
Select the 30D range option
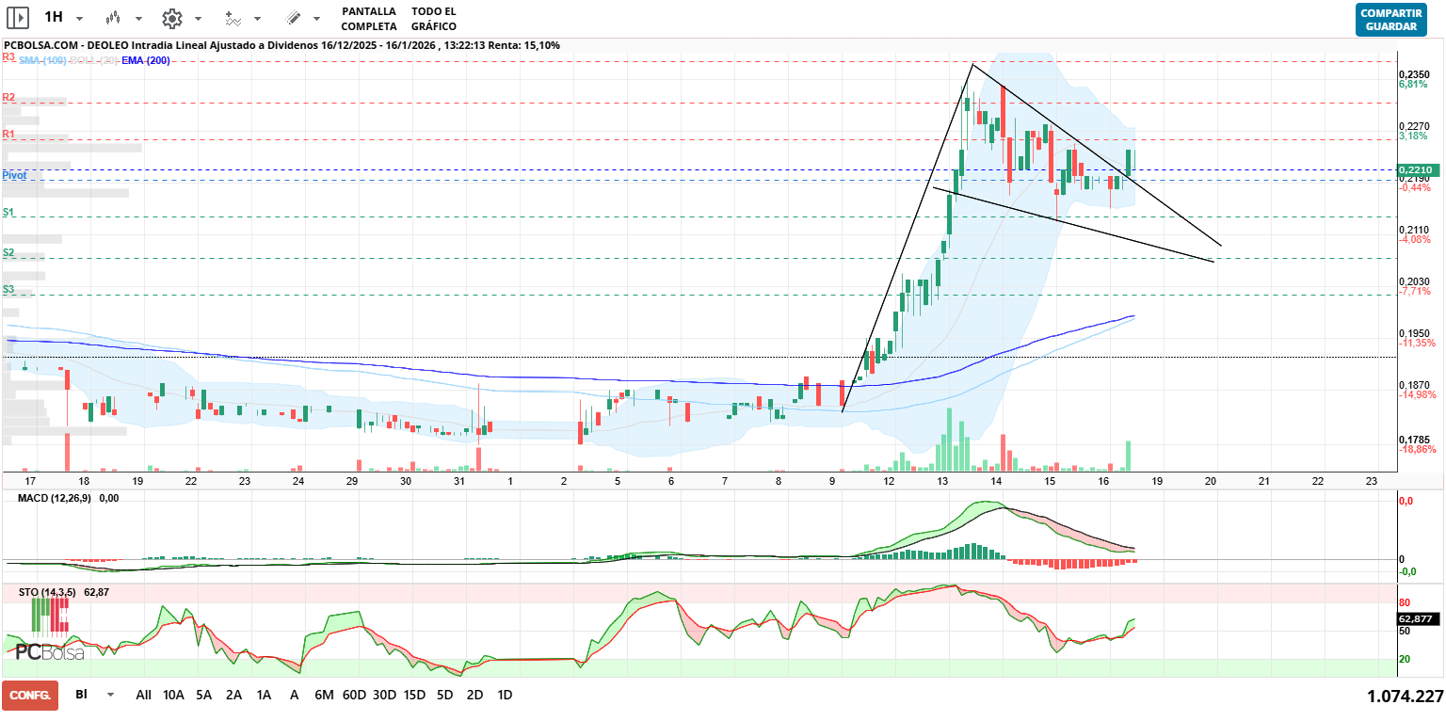click(384, 695)
